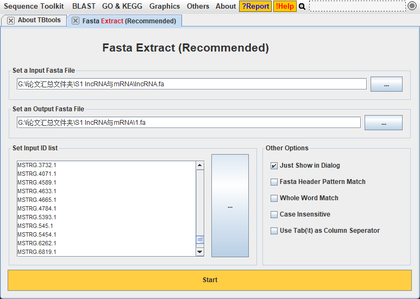This screenshot has width=420, height=299.
Task: Click the ID list scrollbar up arrow
Action: point(200,166)
